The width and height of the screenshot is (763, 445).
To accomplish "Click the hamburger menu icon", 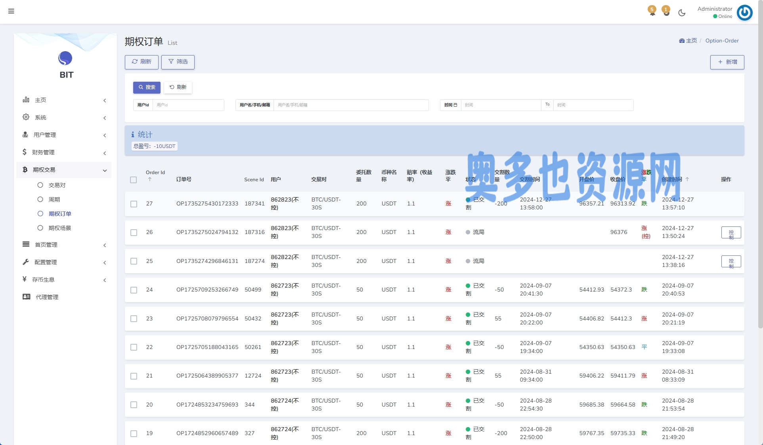I will coord(11,11).
